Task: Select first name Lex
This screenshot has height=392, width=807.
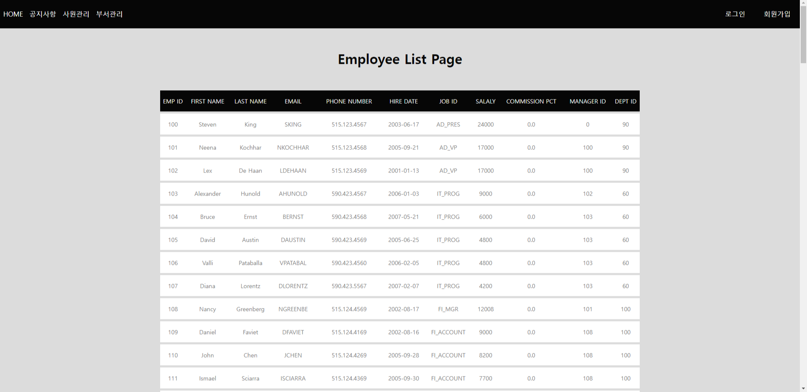Action: [x=208, y=170]
